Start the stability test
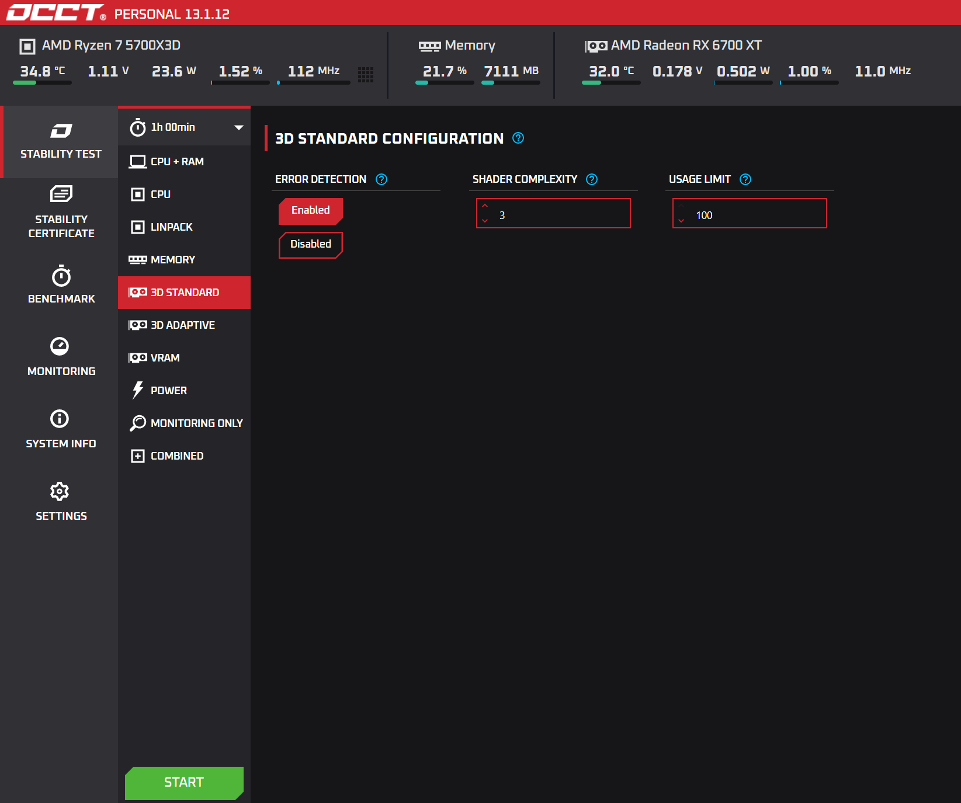 184,783
